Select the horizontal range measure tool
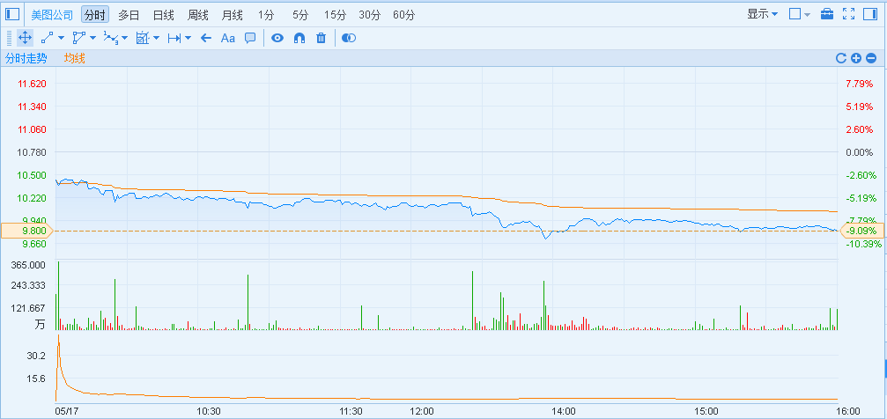The width and height of the screenshot is (887, 419). [x=174, y=38]
